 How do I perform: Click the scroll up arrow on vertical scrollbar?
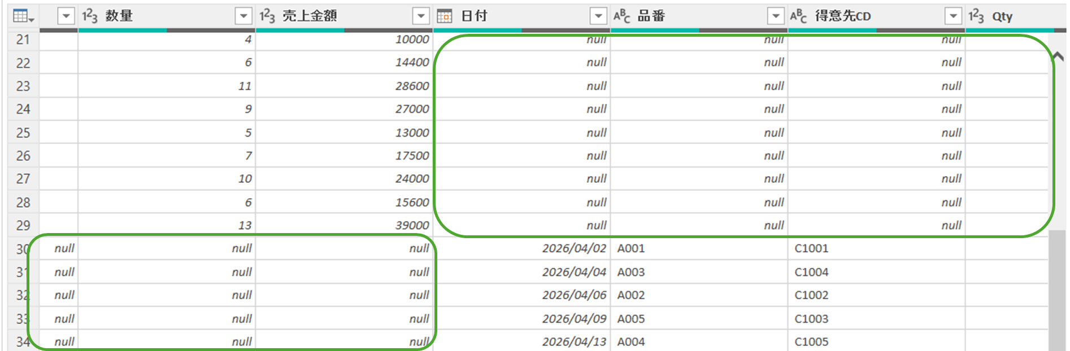[1058, 56]
